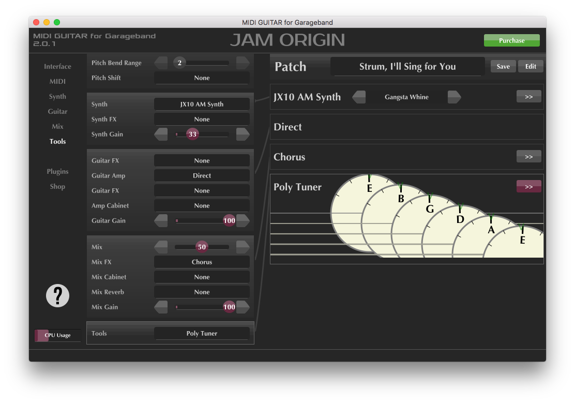Expand the Chorus panel

pyautogui.click(x=529, y=156)
